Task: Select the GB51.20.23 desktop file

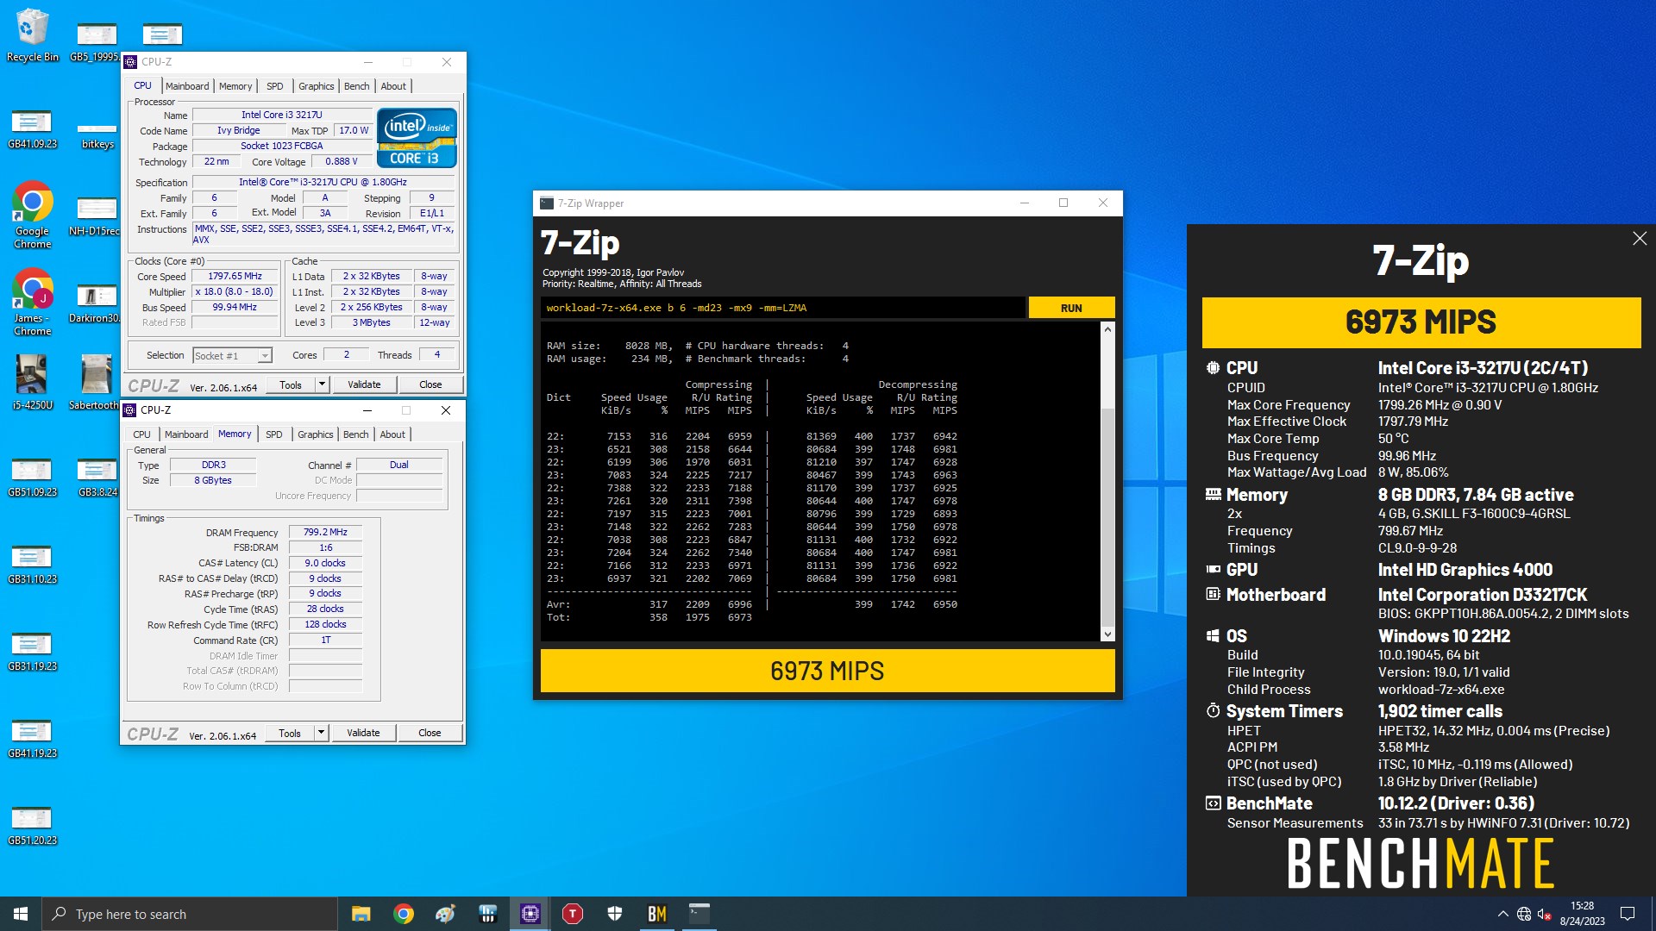Action: click(32, 826)
